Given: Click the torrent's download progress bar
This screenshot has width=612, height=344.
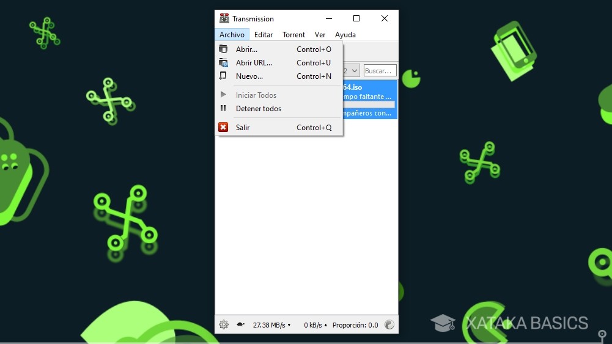Looking at the screenshot, I should point(369,104).
